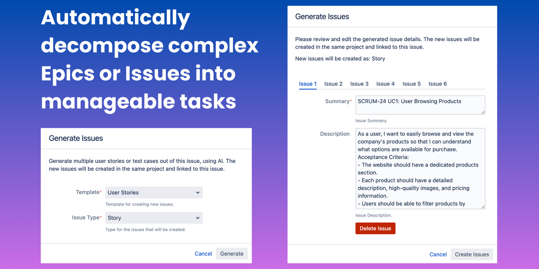Click the right dialog Generate Issues title

tap(322, 17)
